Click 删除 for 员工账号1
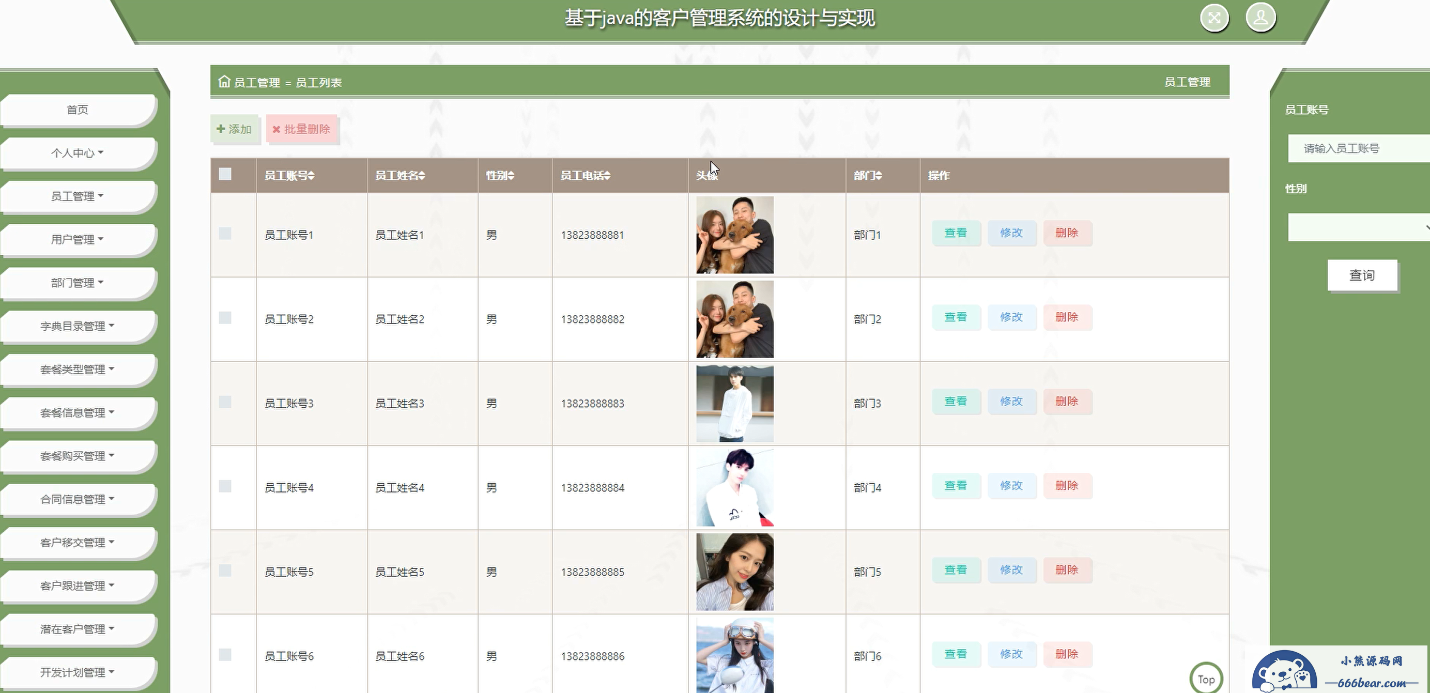 pos(1067,233)
